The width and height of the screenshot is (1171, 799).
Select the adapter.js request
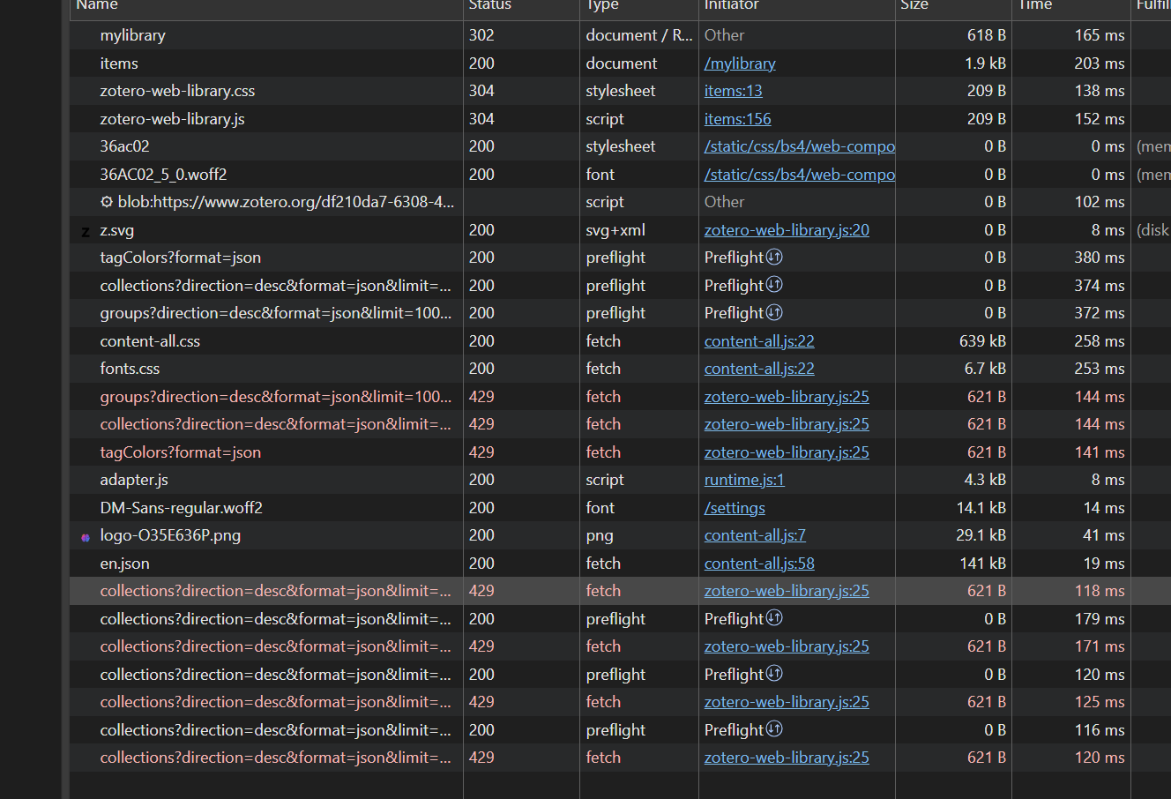click(x=134, y=480)
